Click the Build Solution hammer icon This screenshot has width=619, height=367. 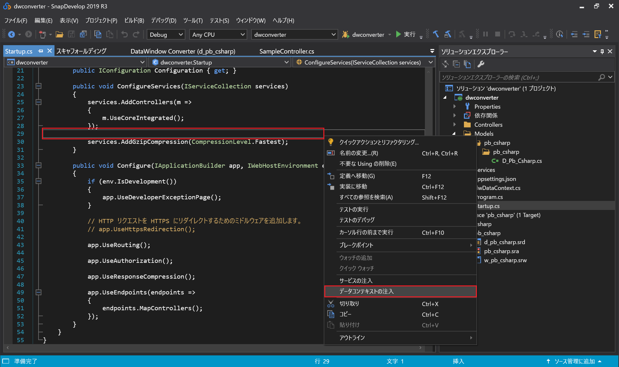(436, 35)
